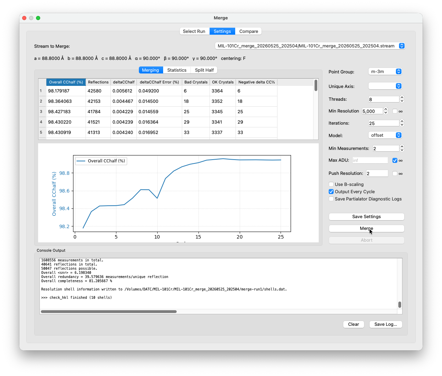Open the Statistics sub-tab
Screen dimensions: 442x376
177,70
